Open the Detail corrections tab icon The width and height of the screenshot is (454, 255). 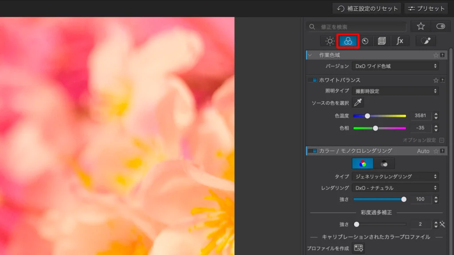[365, 41]
